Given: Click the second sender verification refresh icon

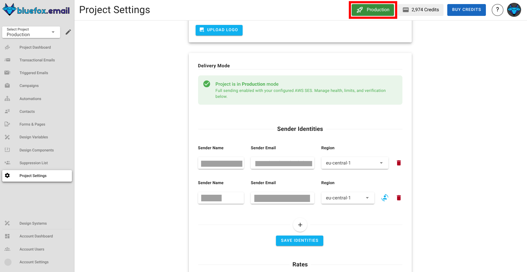Looking at the screenshot, I should 385,198.
